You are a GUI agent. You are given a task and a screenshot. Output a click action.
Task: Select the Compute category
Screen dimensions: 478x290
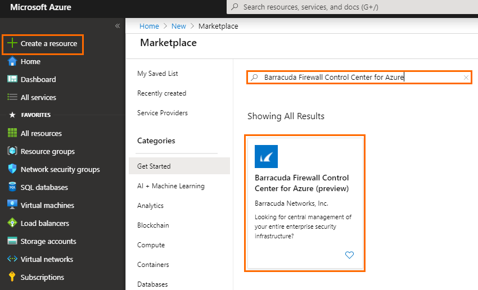[151, 245]
